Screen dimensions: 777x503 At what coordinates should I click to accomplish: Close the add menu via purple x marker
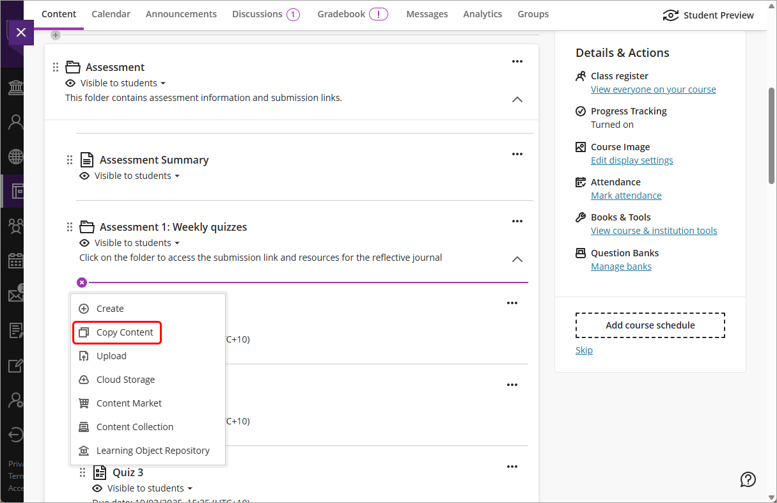click(82, 282)
